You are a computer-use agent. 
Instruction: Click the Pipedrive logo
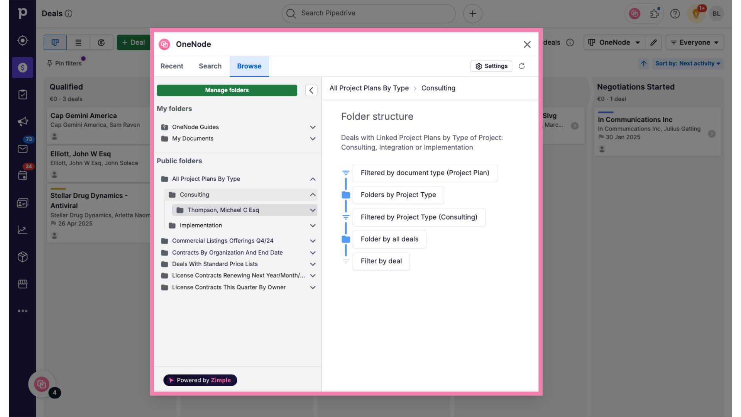tap(22, 13)
